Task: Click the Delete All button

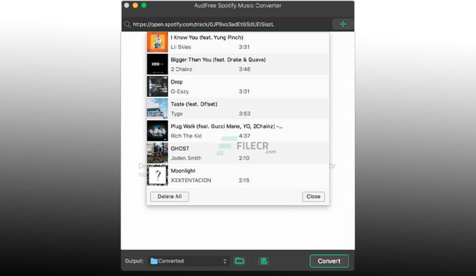Action: pos(170,196)
